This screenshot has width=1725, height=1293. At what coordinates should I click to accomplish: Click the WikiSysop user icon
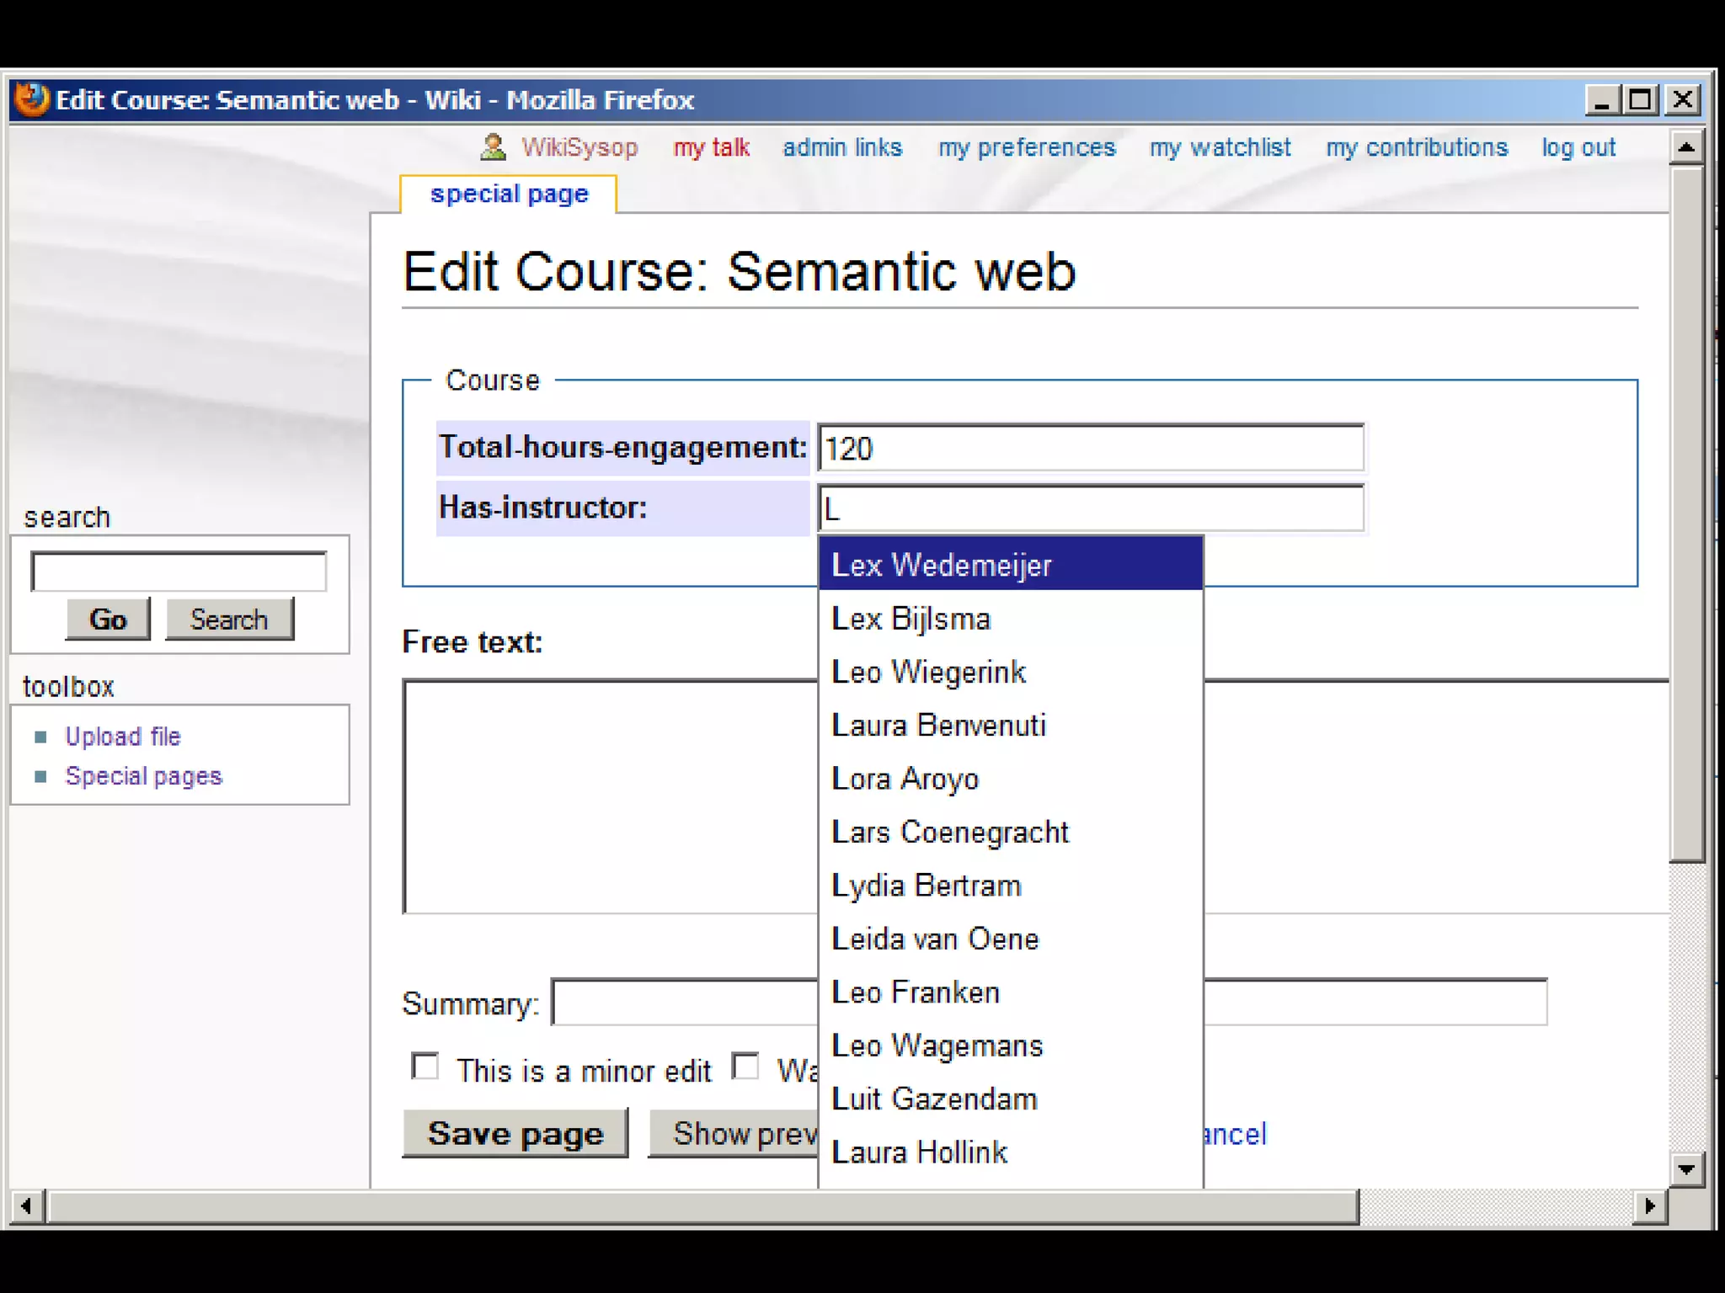coord(493,147)
